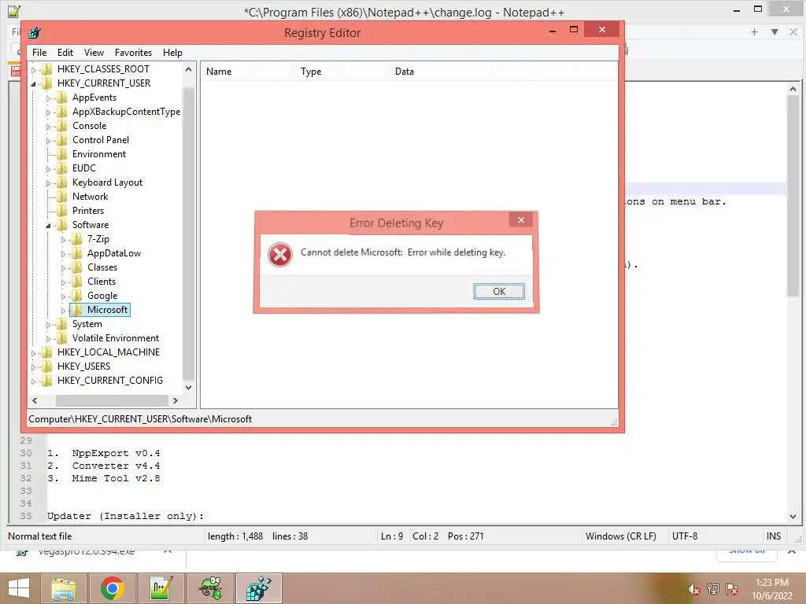Screen dimensions: 806x604
Task: Switch to Registry Editor taskbar icon
Action: pyautogui.click(x=258, y=588)
